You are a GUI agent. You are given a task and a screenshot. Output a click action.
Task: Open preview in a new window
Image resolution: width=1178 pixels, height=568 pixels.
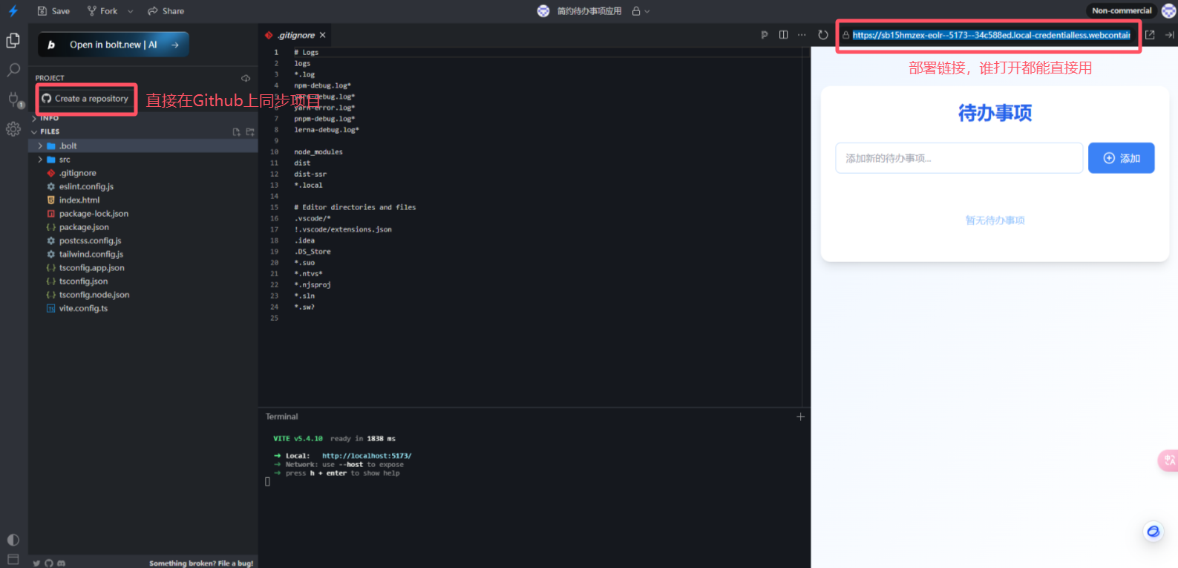click(1150, 35)
